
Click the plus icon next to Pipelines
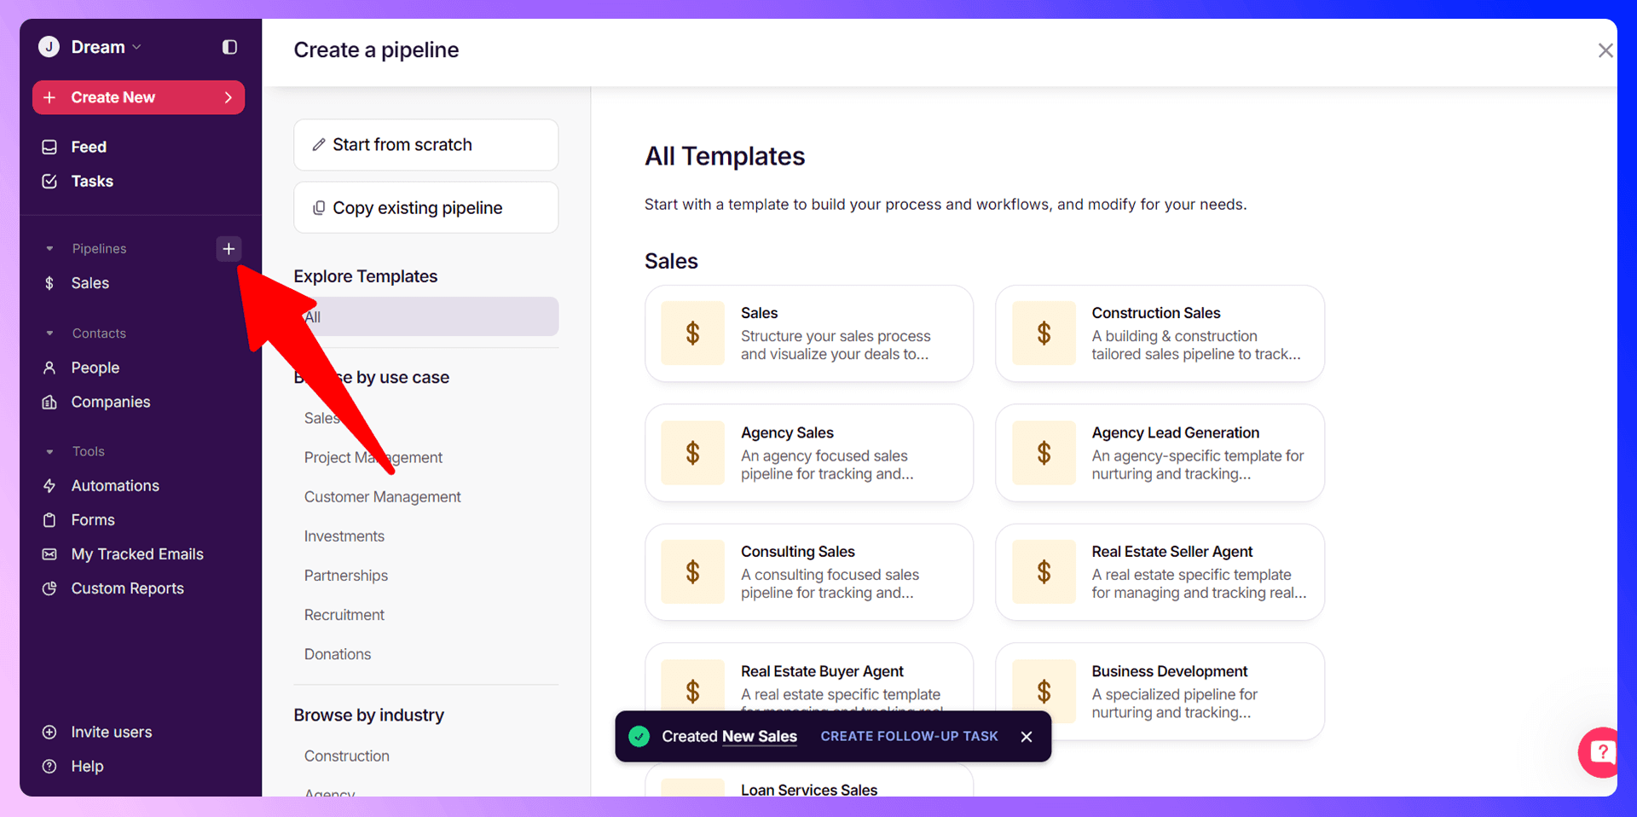point(228,248)
